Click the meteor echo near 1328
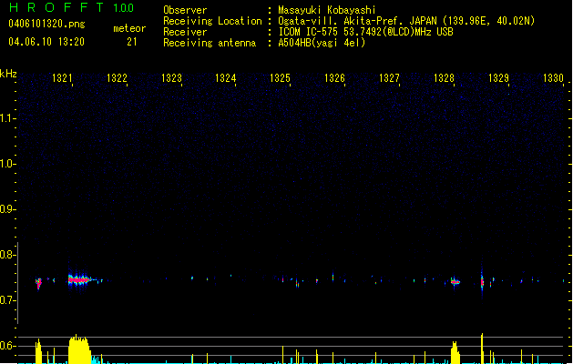Image resolution: width=573 pixels, height=364 pixels. click(x=455, y=282)
